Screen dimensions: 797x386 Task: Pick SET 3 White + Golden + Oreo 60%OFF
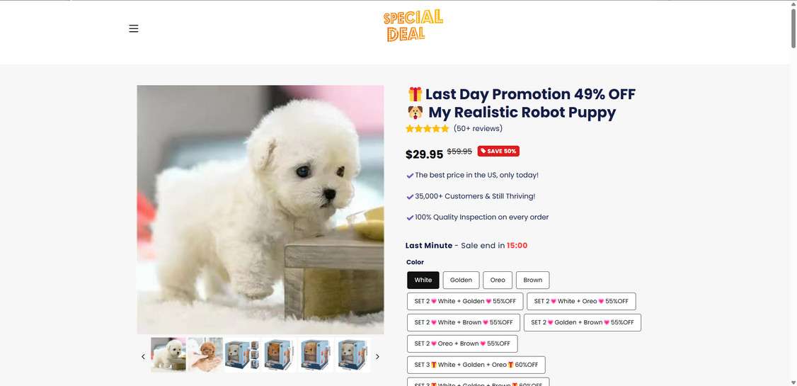click(x=476, y=365)
